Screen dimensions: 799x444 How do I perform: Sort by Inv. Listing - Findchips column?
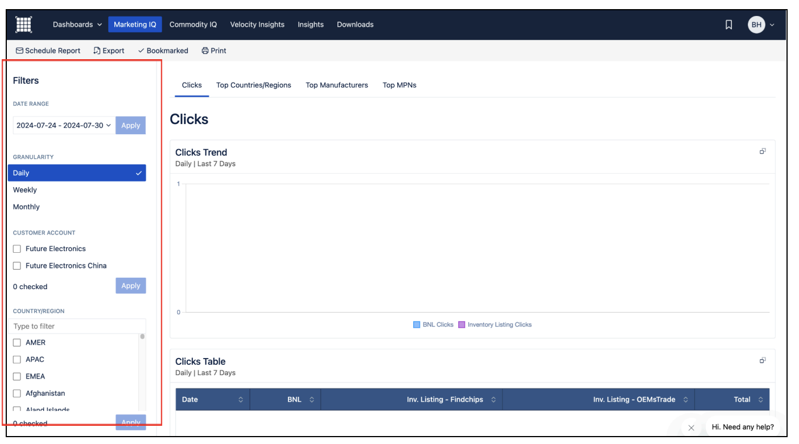[x=493, y=400]
